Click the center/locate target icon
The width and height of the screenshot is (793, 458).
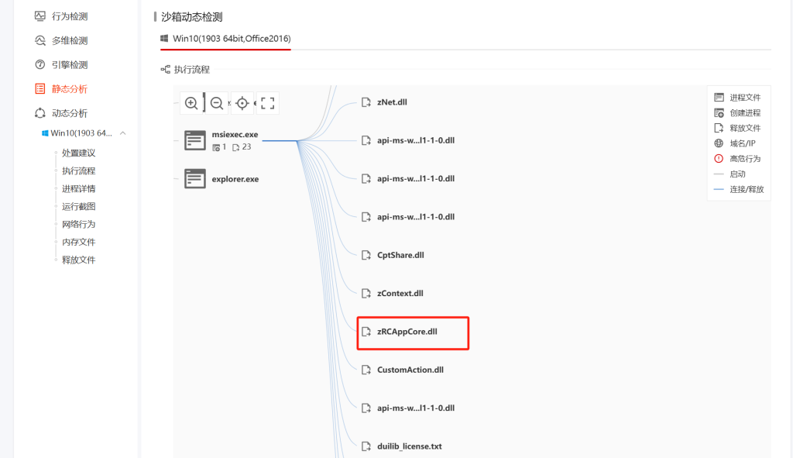click(x=242, y=103)
